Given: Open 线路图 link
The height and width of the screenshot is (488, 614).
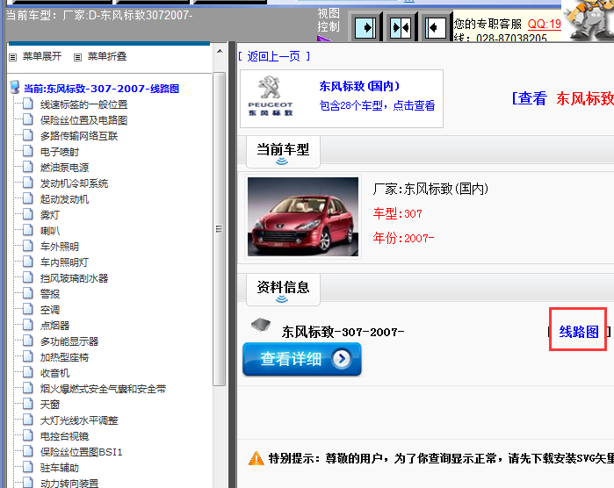Looking at the screenshot, I should point(578,332).
